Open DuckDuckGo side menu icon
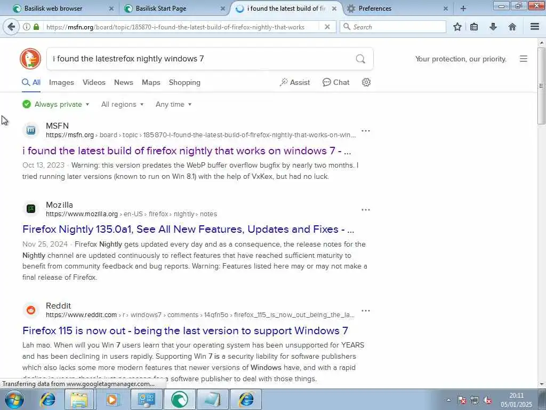Screen dimensions: 546x410 coord(524,59)
